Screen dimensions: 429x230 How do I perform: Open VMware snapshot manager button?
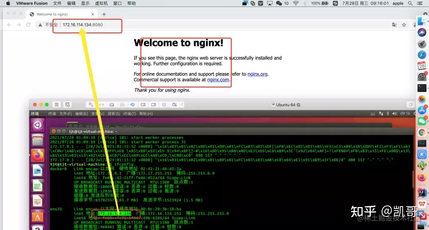click(x=67, y=105)
